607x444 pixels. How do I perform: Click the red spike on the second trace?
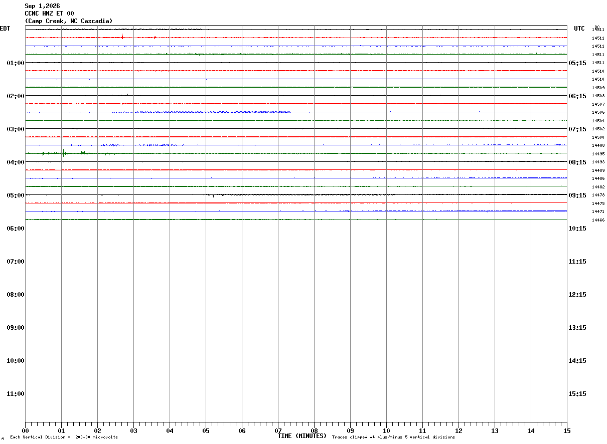(x=122, y=36)
